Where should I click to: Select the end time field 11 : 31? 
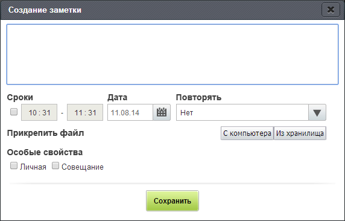pos(85,112)
